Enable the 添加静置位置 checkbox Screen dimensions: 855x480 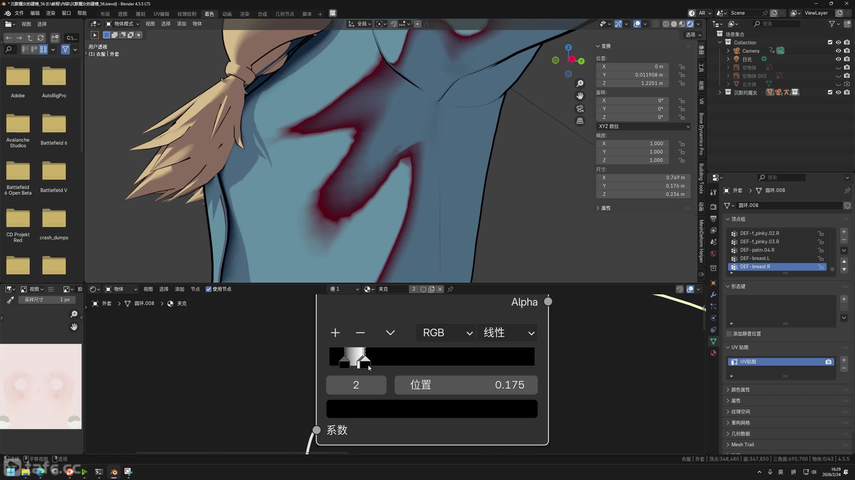tap(729, 334)
